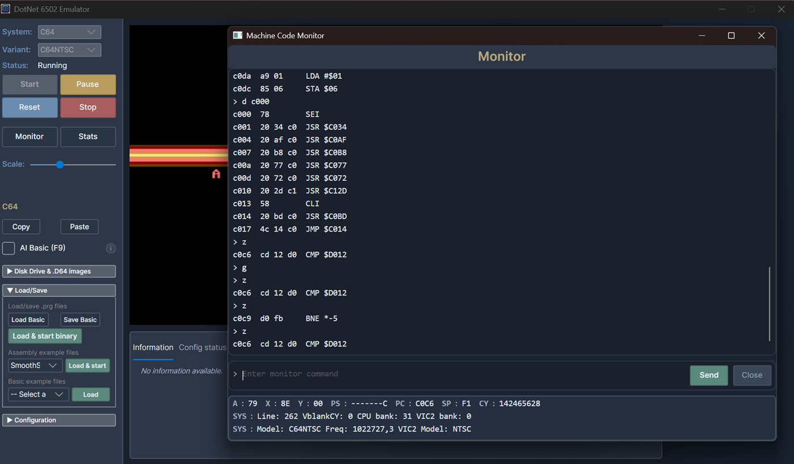Click the Copy button
Screen dimensions: 794x464
click(x=21, y=226)
